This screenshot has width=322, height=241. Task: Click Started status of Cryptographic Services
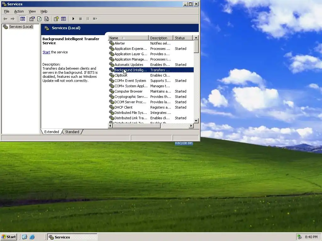pyautogui.click(x=180, y=97)
